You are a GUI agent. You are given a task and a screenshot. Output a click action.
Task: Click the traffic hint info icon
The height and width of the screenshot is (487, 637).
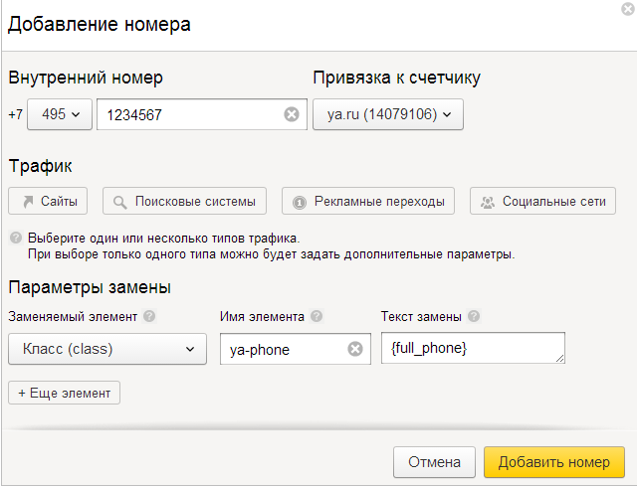(16, 239)
